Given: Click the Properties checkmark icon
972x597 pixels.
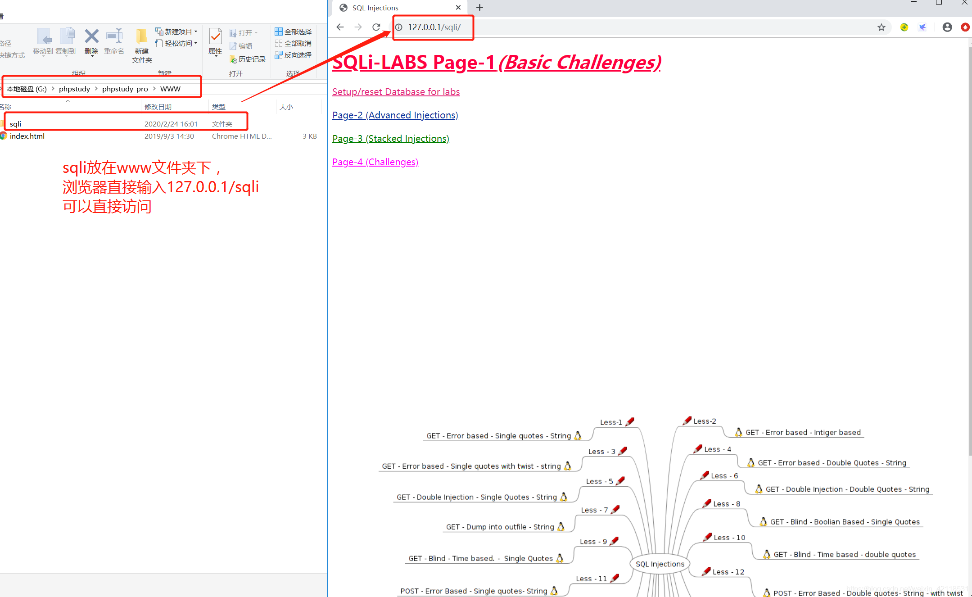Looking at the screenshot, I should [215, 37].
